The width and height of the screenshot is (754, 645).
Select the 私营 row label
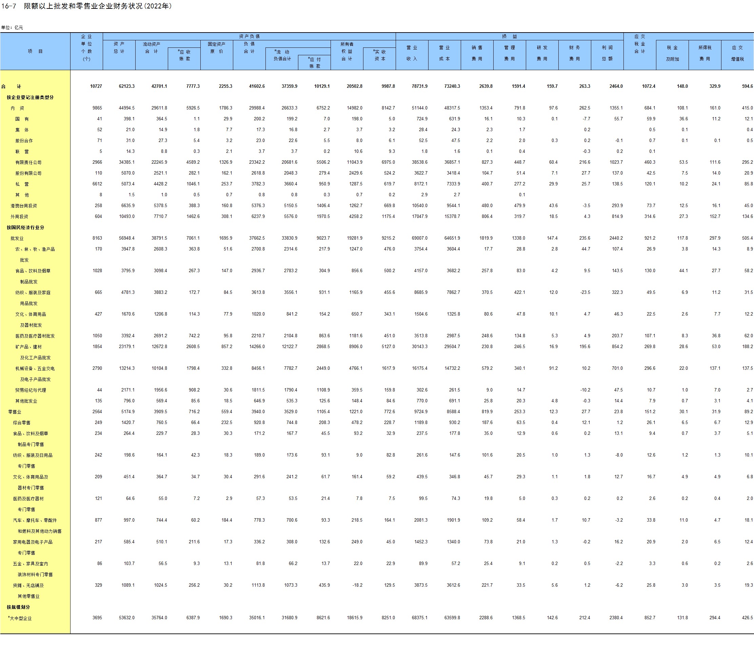pyautogui.click(x=22, y=184)
